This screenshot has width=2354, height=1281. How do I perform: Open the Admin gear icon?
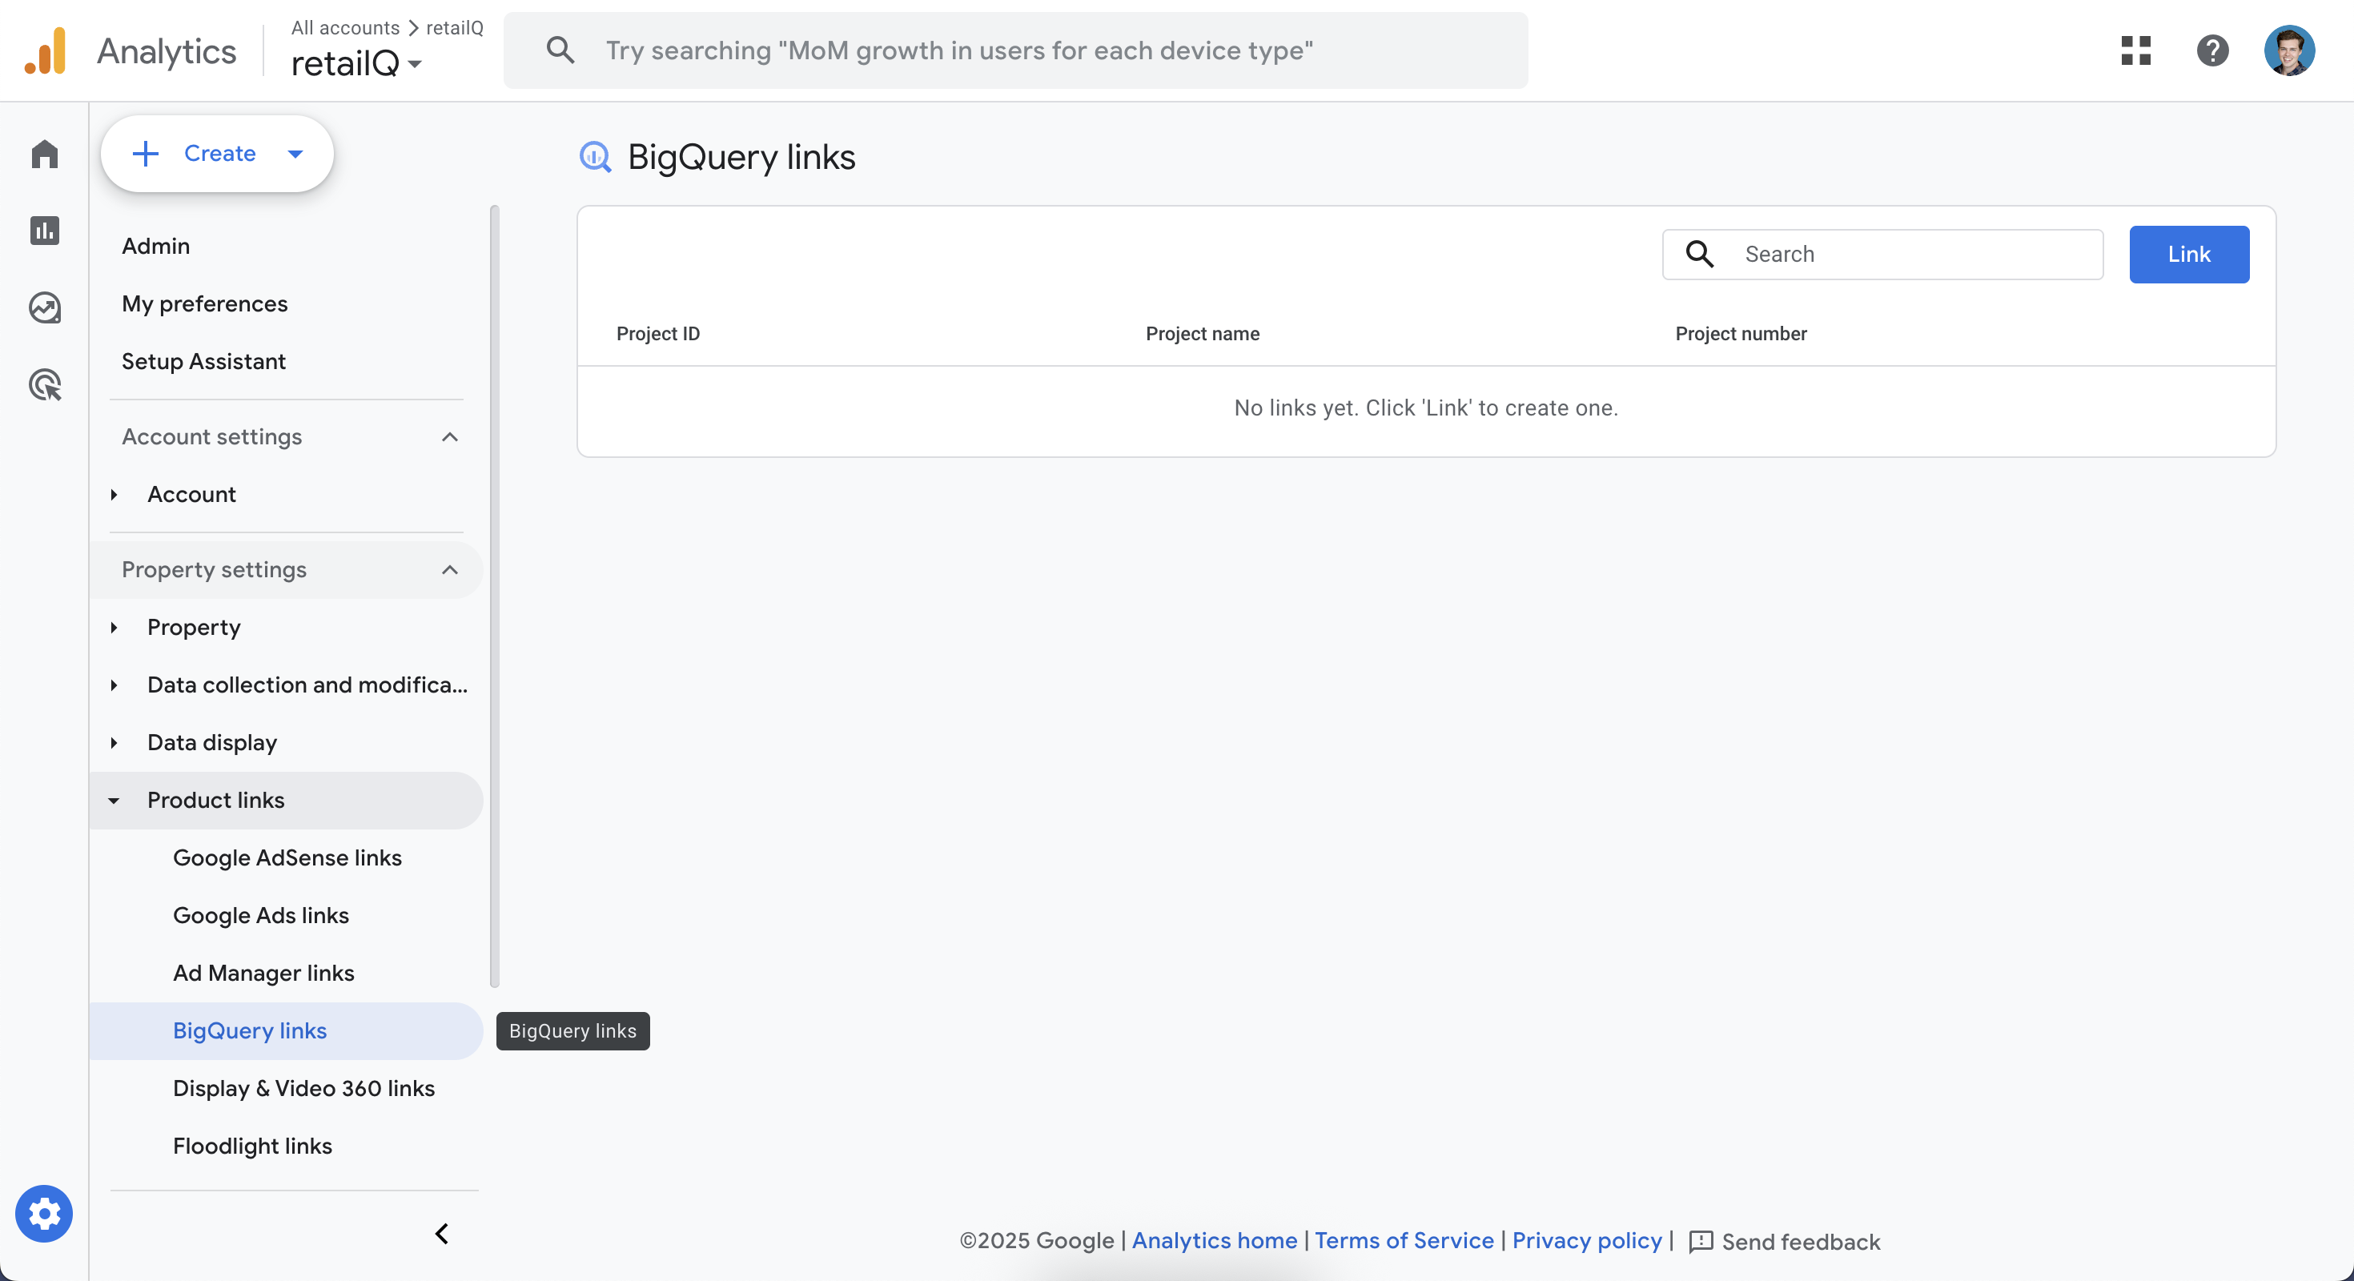(44, 1215)
